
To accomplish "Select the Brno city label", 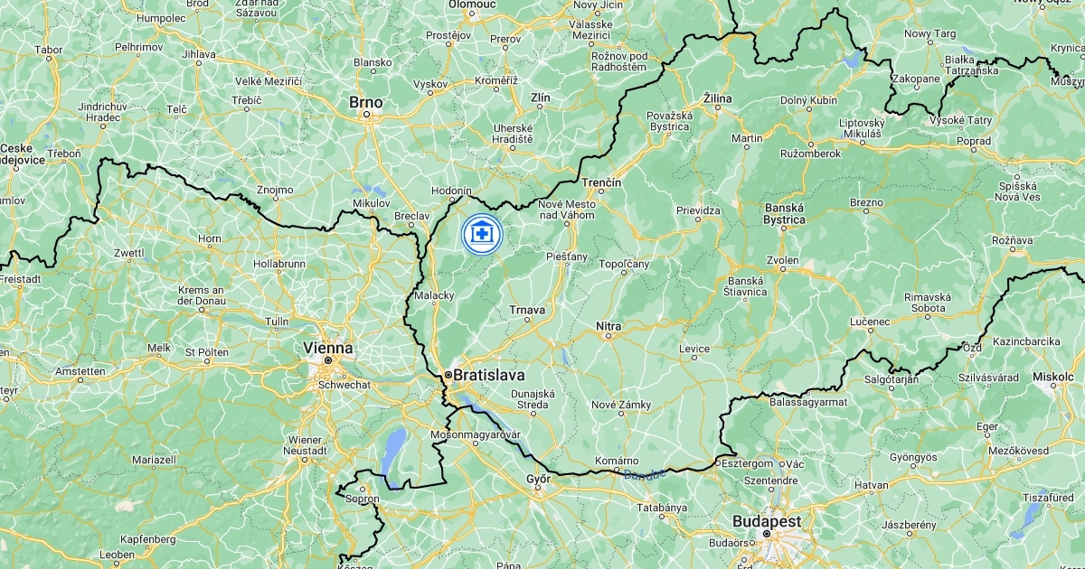I will click(x=366, y=103).
